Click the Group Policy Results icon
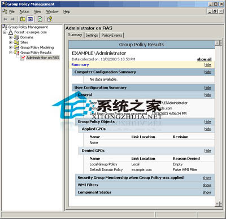This screenshot has width=226, height=219. (x=16, y=52)
